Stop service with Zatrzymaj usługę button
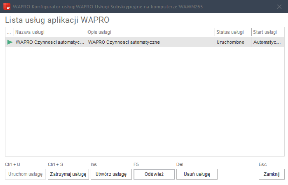 click(68, 174)
